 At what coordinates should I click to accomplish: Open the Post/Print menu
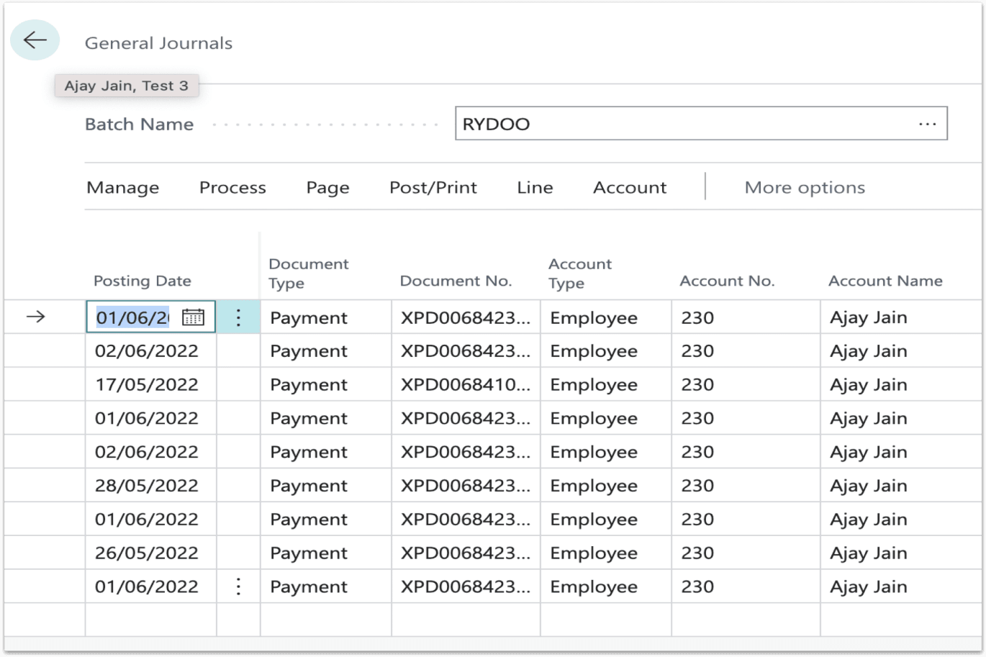coord(433,187)
